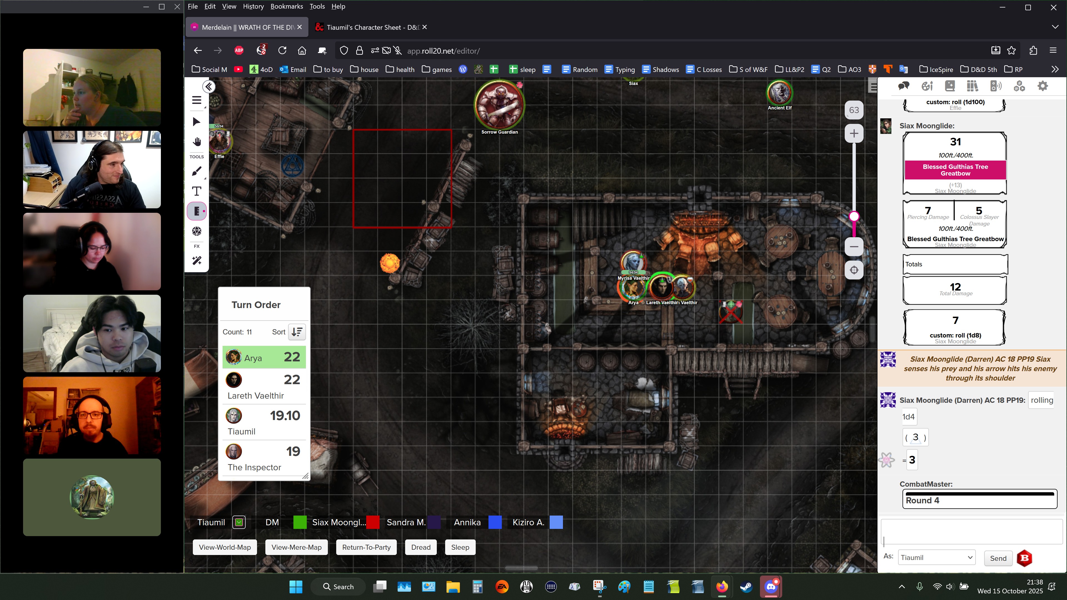Open the dice rolling tool
1067x600 pixels.
(197, 231)
